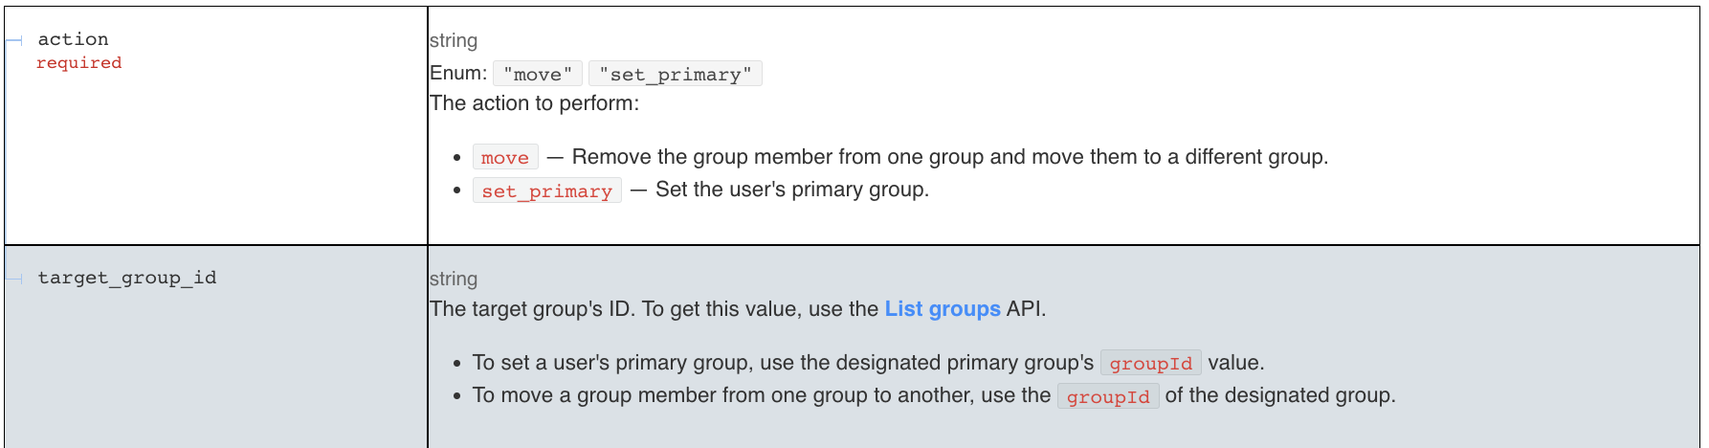Viewport: 1709px width, 448px height.
Task: Select the red set_primary code in bullet list
Action: click(546, 190)
